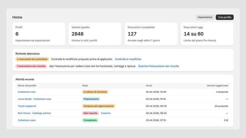This screenshot has width=246, height=138.
Task: Click the Profili card showing 6
Action: [x=39, y=34]
